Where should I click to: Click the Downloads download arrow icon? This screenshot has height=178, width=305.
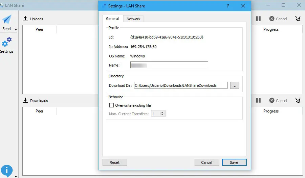[25, 100]
